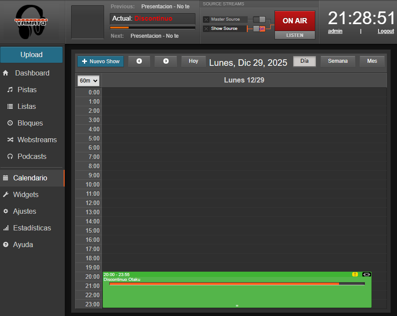Click the 12:00 time slot row
Viewport: 397px width, 316px height.
point(244,203)
